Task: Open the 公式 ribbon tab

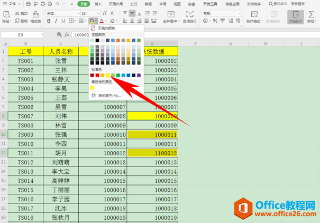Action: [134, 4]
